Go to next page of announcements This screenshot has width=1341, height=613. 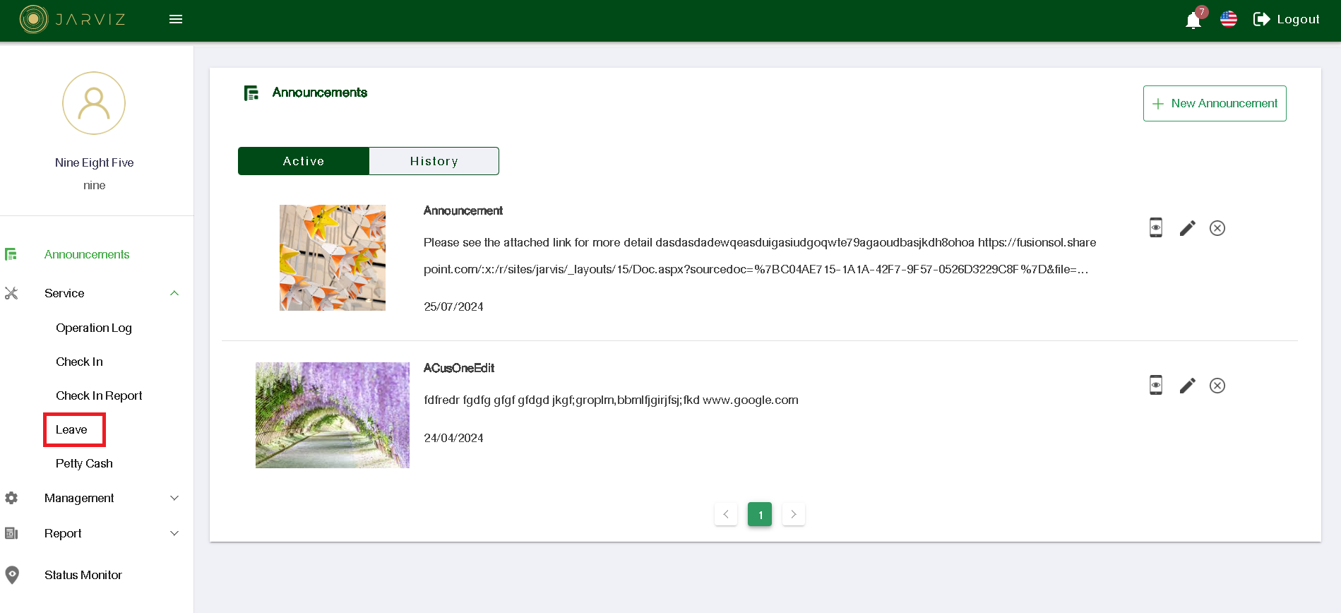[x=793, y=514]
